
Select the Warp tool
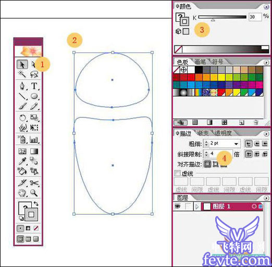pos(22,128)
